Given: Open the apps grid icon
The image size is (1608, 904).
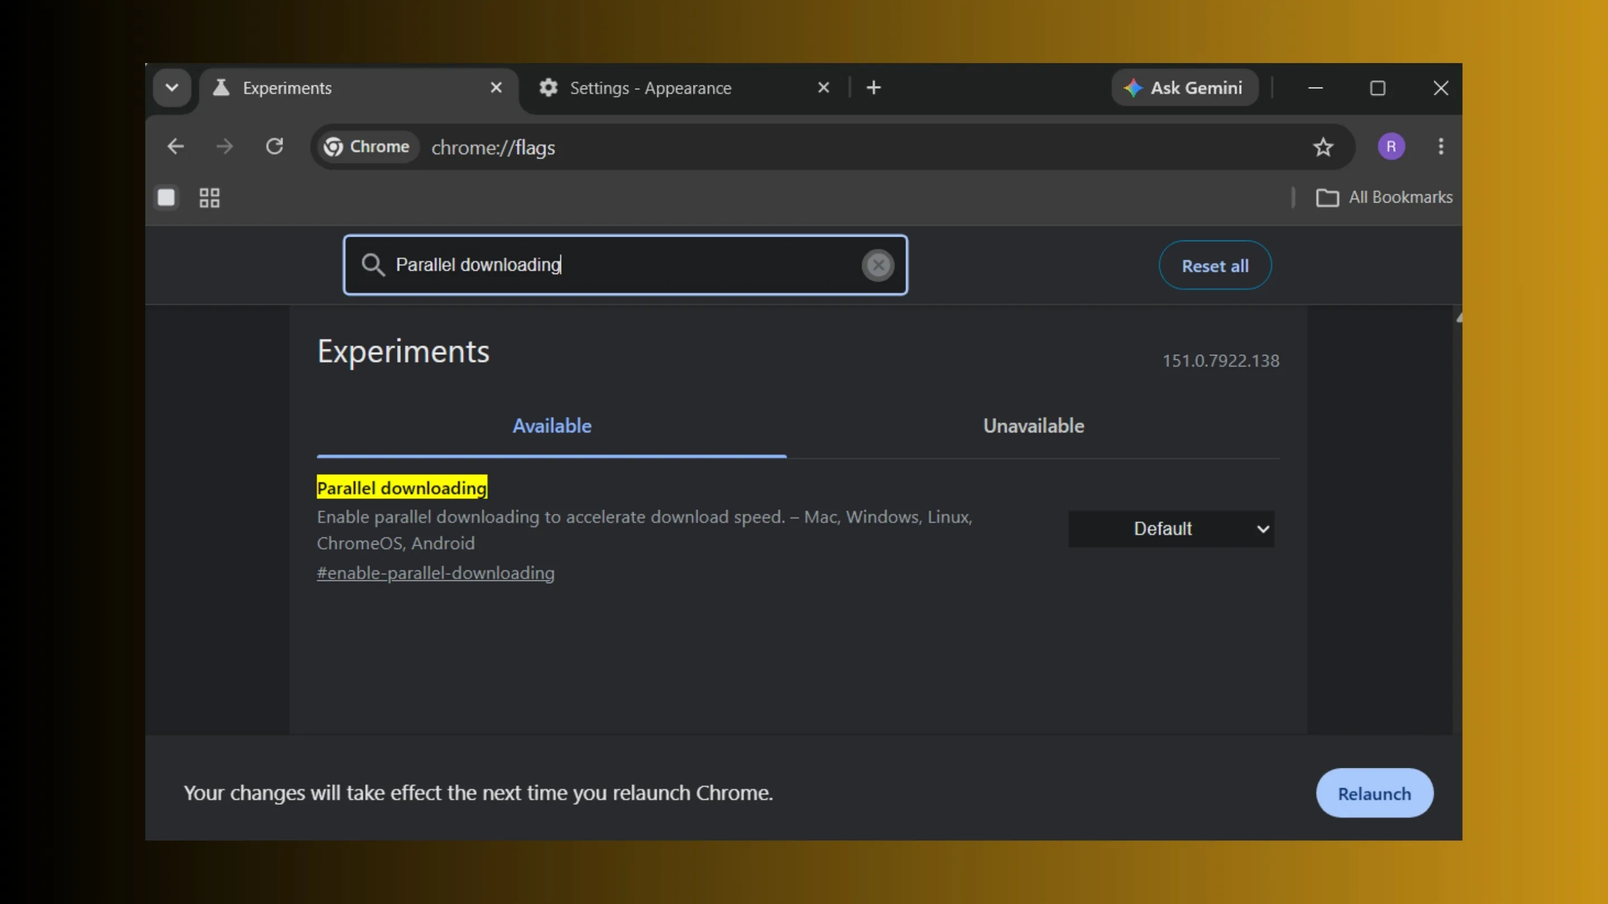Looking at the screenshot, I should click(x=210, y=198).
